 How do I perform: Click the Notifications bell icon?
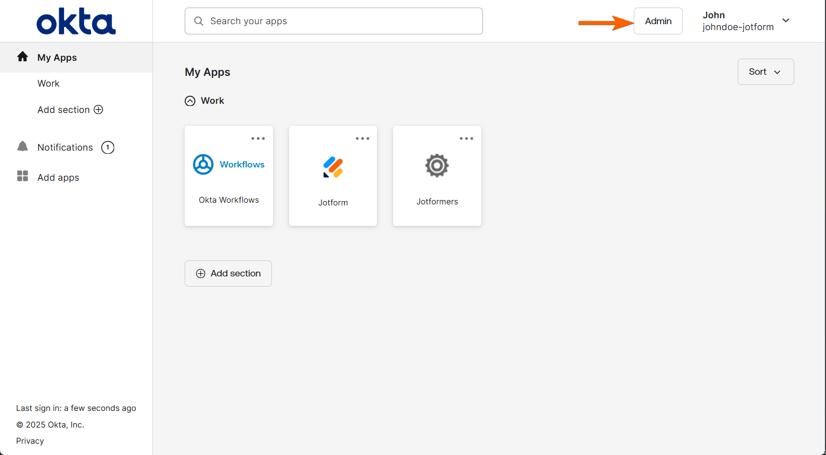tap(23, 147)
